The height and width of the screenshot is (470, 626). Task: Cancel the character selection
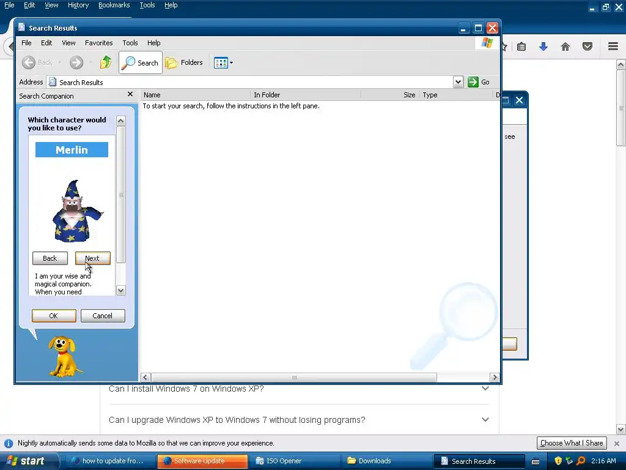click(x=103, y=316)
